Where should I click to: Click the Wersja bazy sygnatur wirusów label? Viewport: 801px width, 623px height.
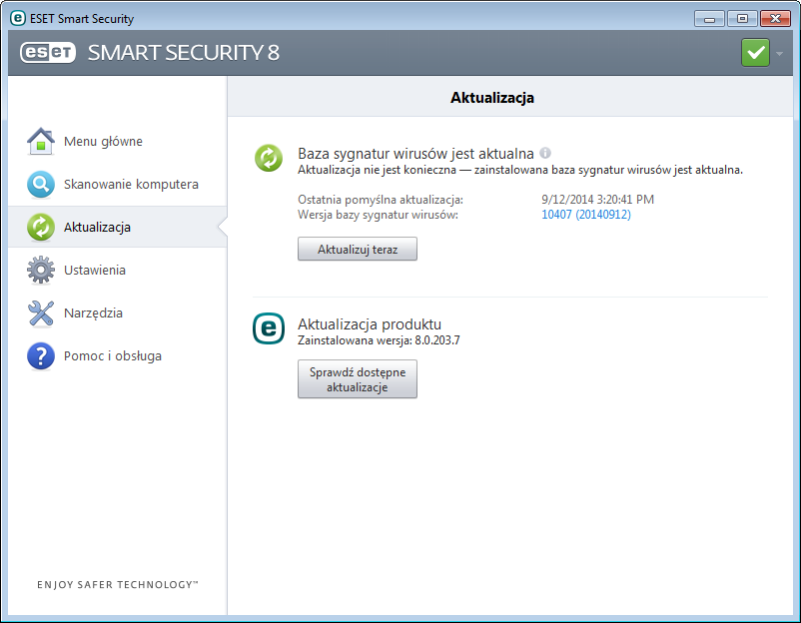pos(378,215)
